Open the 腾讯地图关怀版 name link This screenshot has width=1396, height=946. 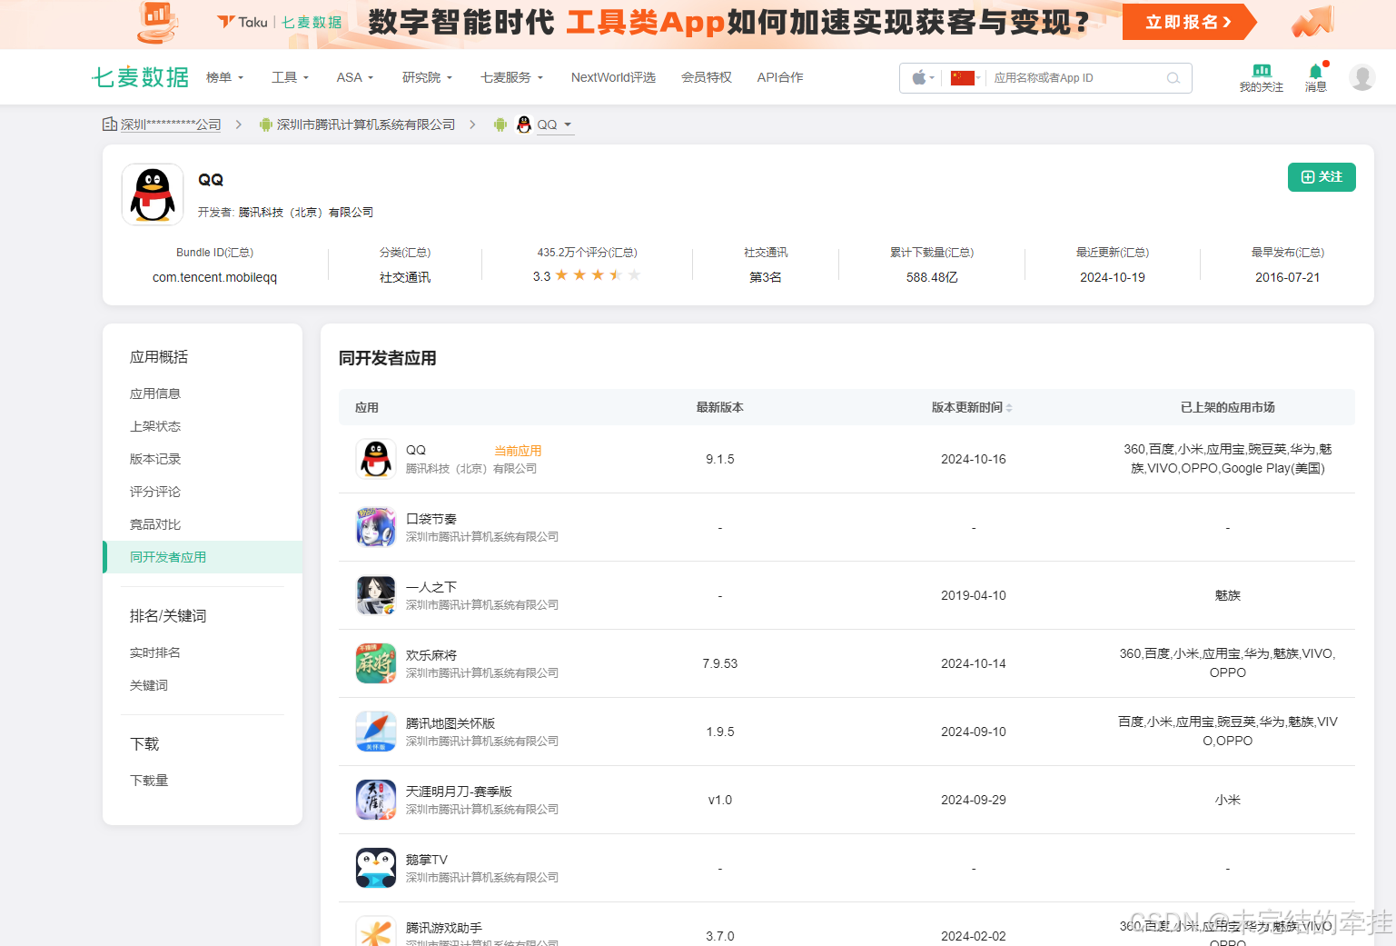pos(450,723)
